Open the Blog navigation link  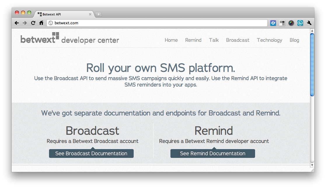[x=294, y=40]
